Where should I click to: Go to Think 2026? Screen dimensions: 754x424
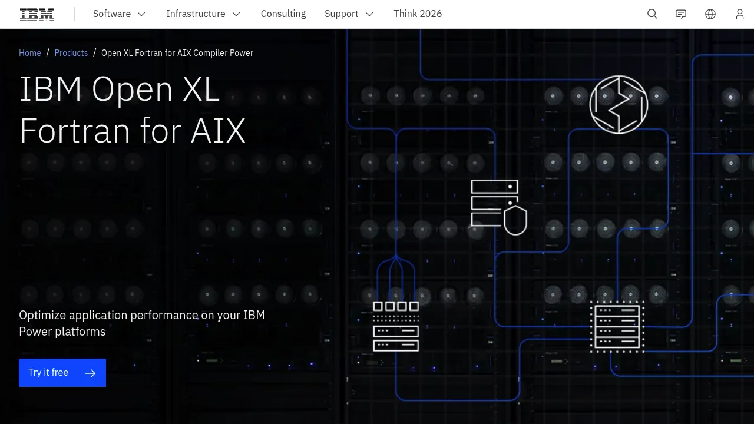[418, 14]
